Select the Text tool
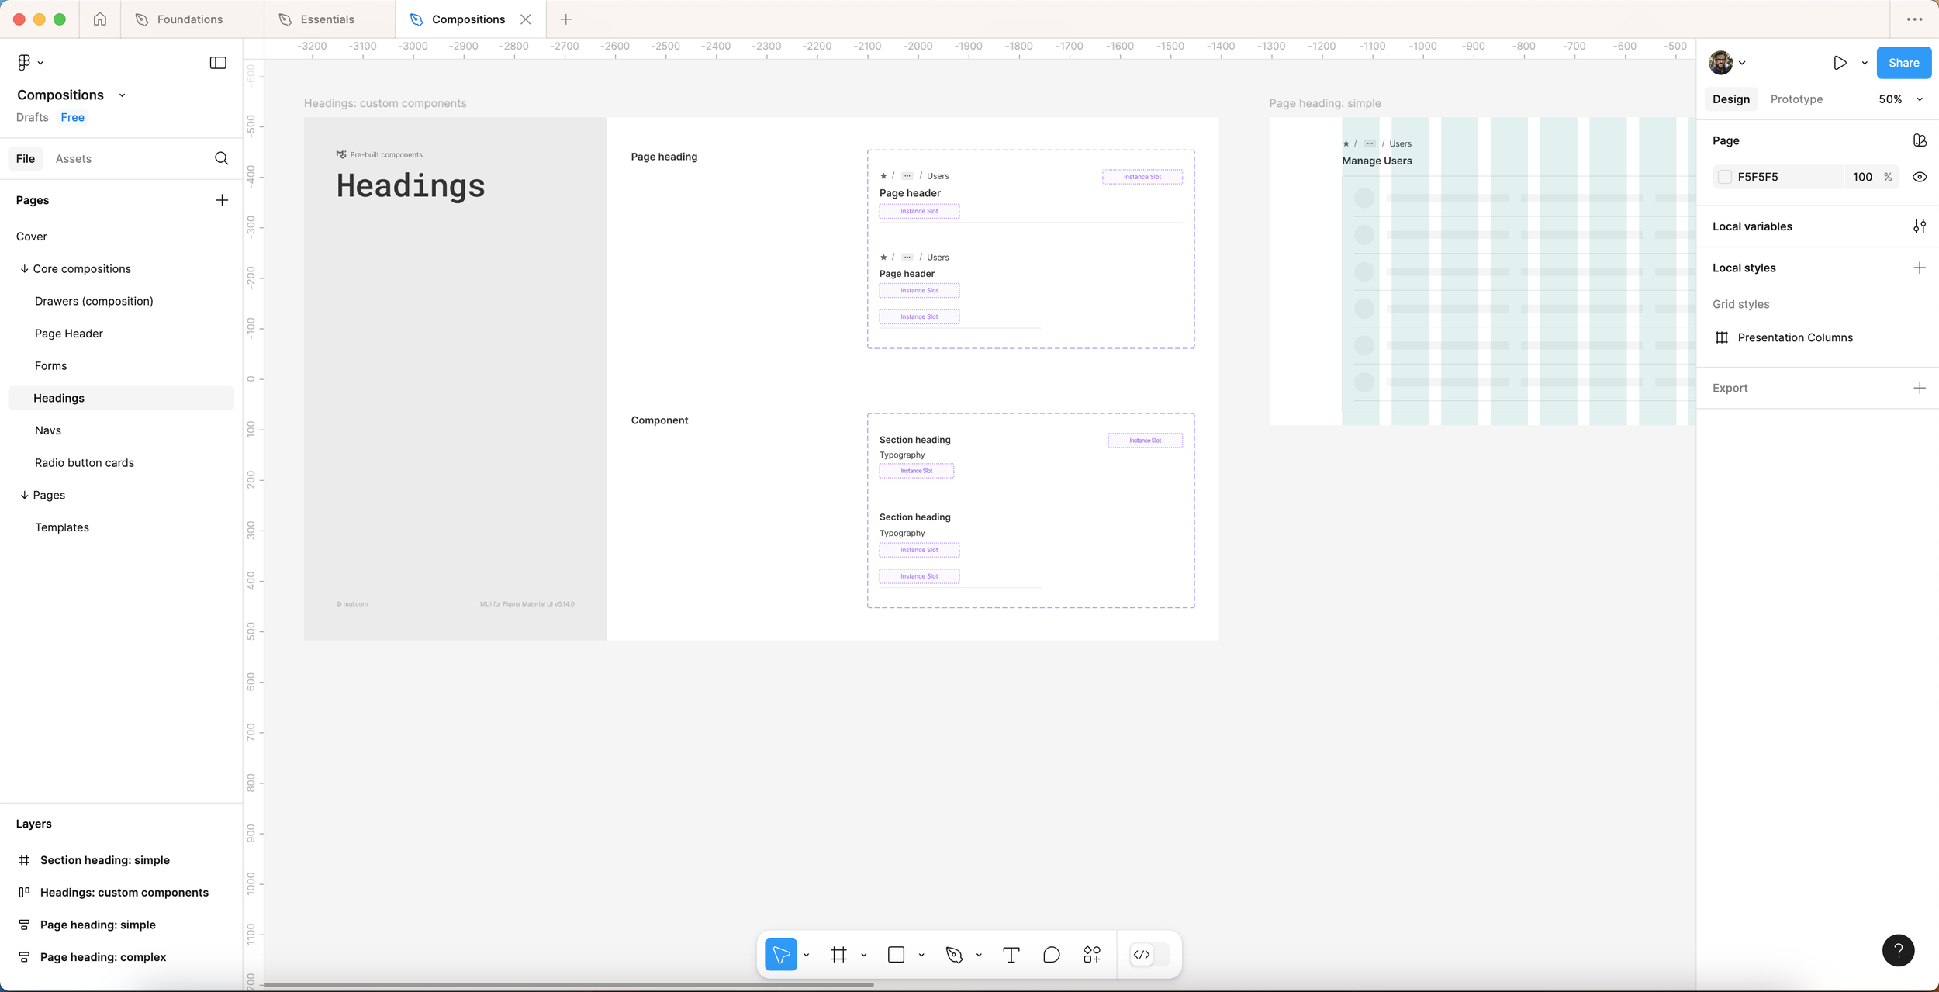 tap(1011, 955)
